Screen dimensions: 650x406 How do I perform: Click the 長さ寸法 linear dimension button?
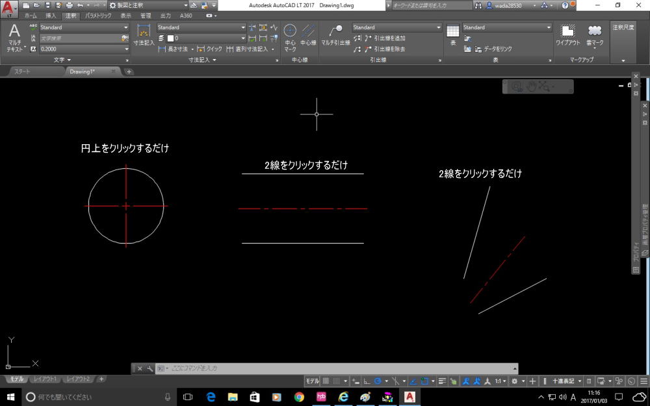174,49
